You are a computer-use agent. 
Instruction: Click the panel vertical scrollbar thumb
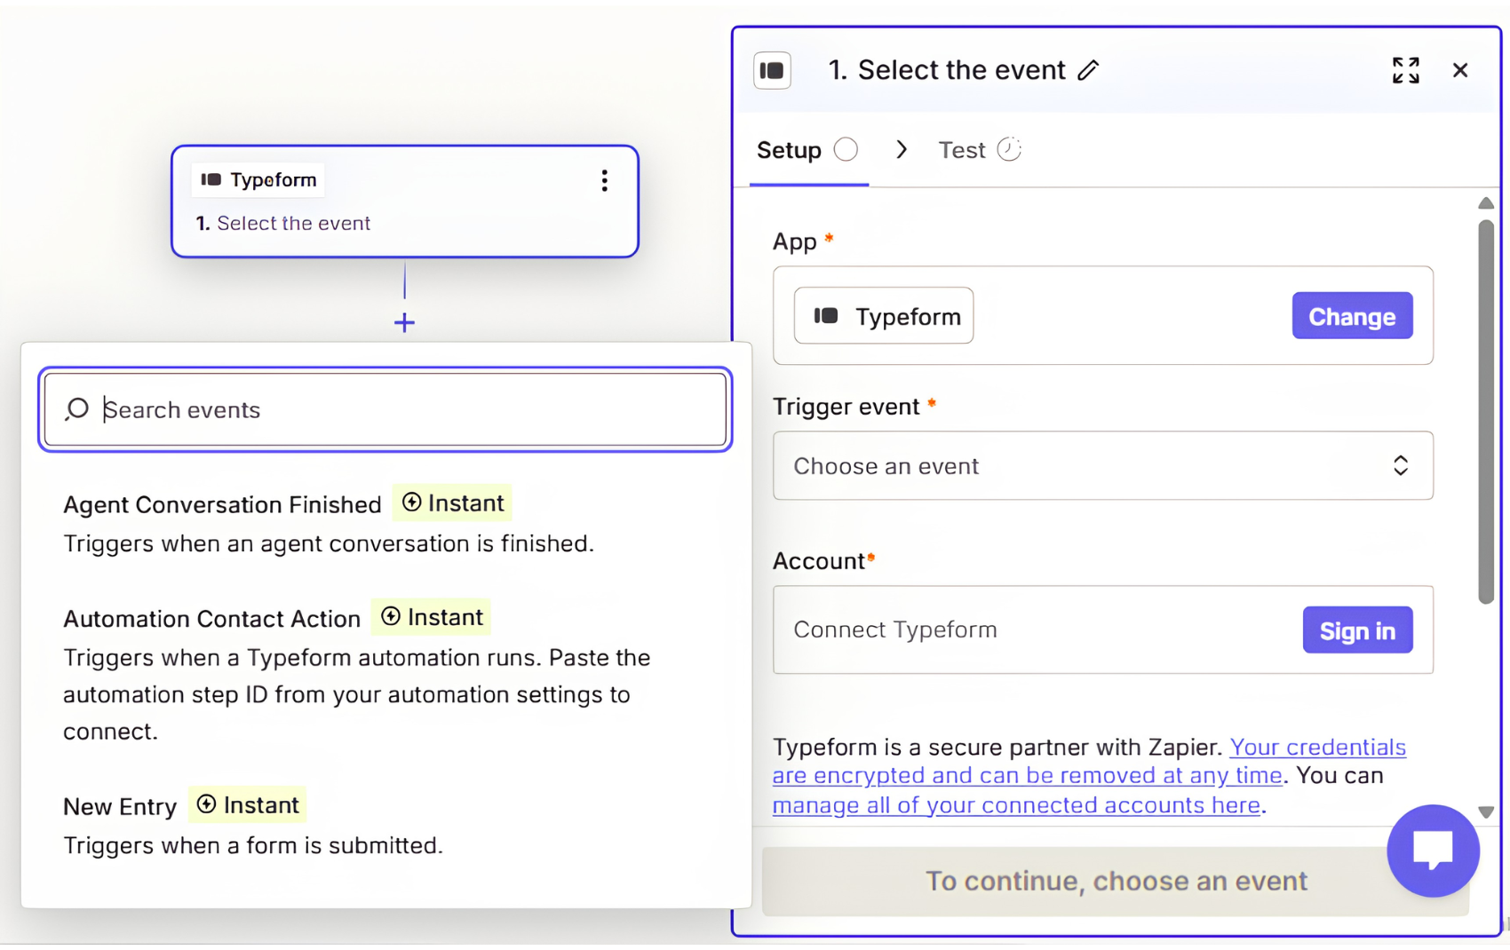pos(1486,412)
